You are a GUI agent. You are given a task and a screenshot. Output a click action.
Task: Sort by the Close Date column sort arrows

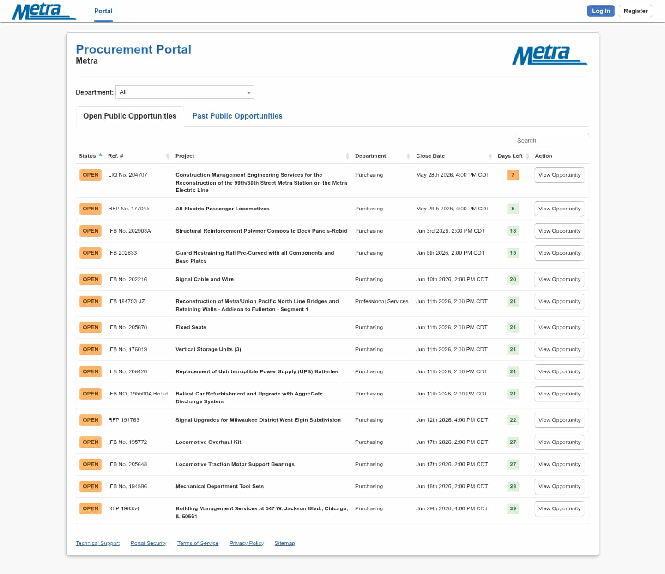(x=490, y=156)
